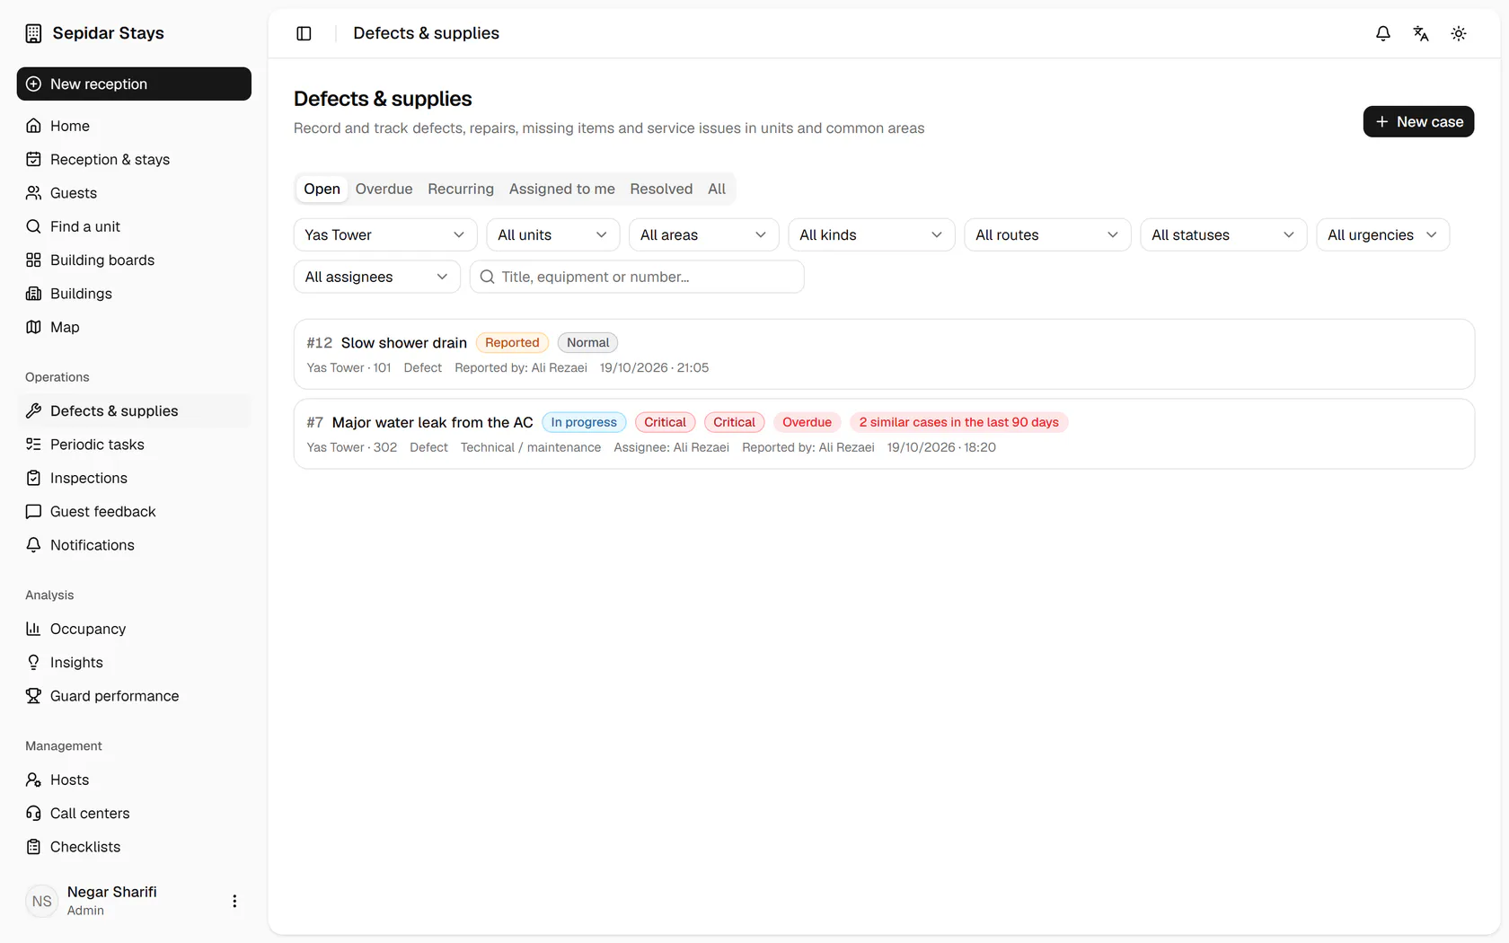Switch to the Resolved tab
The height and width of the screenshot is (943, 1509).
click(661, 189)
